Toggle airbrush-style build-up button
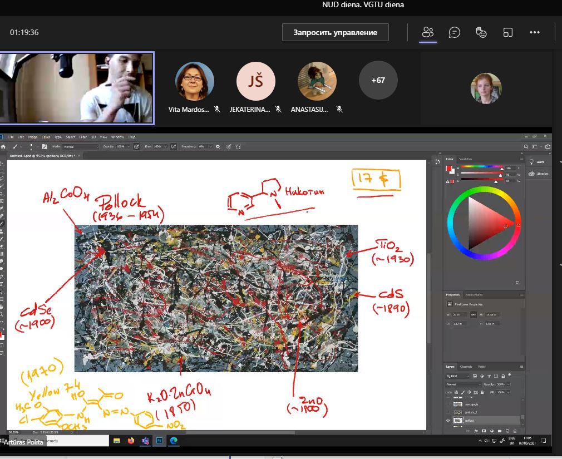The image size is (562, 459). [x=174, y=146]
